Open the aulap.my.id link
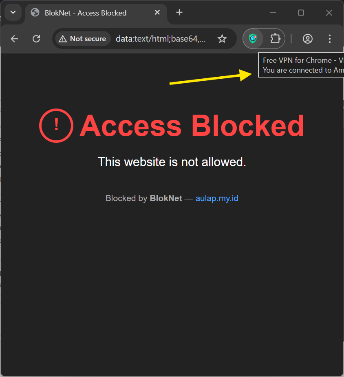The image size is (344, 377). pos(216,199)
